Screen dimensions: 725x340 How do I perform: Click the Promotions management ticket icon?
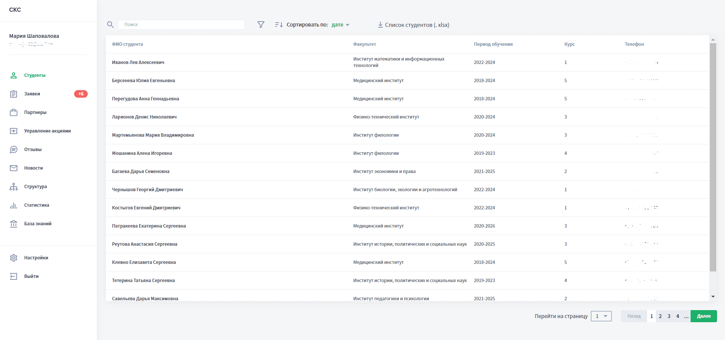point(14,131)
